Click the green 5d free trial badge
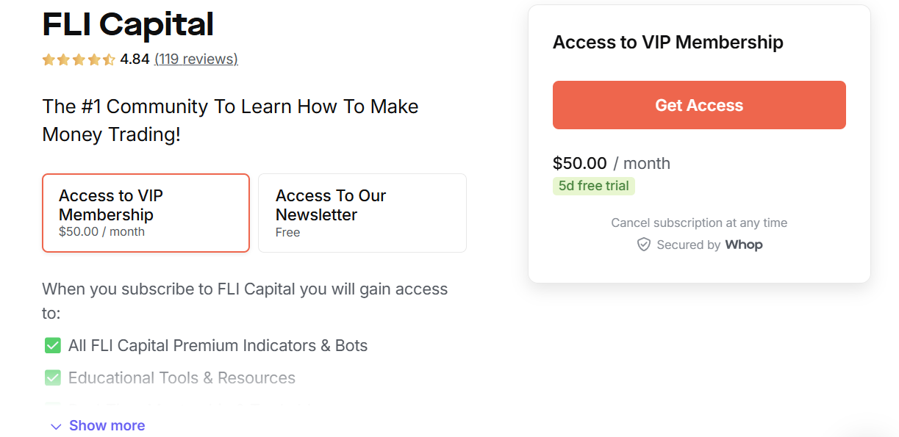 click(594, 186)
